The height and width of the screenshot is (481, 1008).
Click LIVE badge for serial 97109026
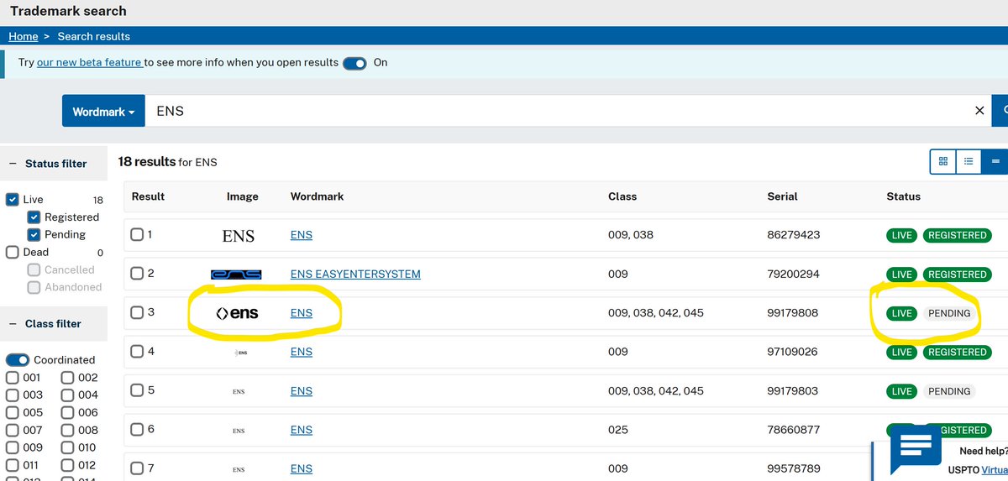(902, 352)
